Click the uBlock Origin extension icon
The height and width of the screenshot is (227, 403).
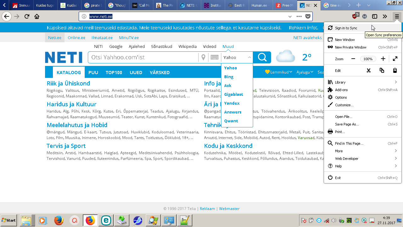click(355, 16)
